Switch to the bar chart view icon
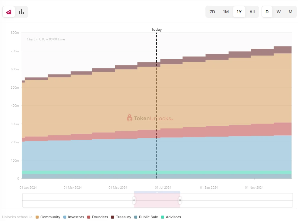Viewport: 298px width, 221px height. [21, 12]
